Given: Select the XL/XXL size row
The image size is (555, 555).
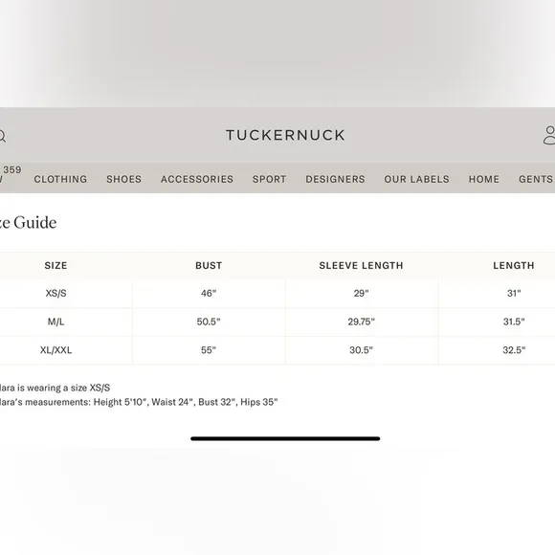Looking at the screenshot, I should pyautogui.click(x=277, y=350).
